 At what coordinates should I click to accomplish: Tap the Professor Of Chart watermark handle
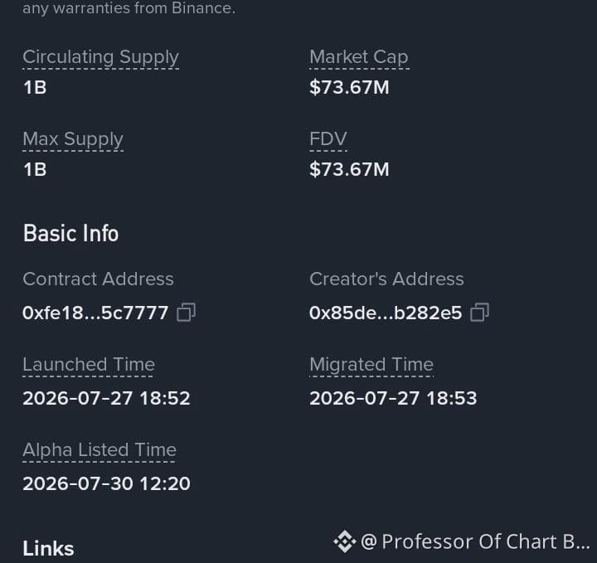[475, 541]
